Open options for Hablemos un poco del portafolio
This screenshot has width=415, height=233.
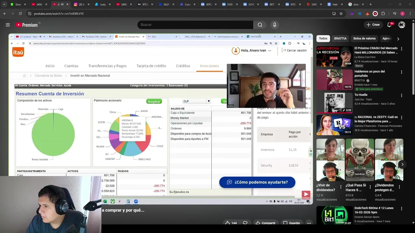401,72
